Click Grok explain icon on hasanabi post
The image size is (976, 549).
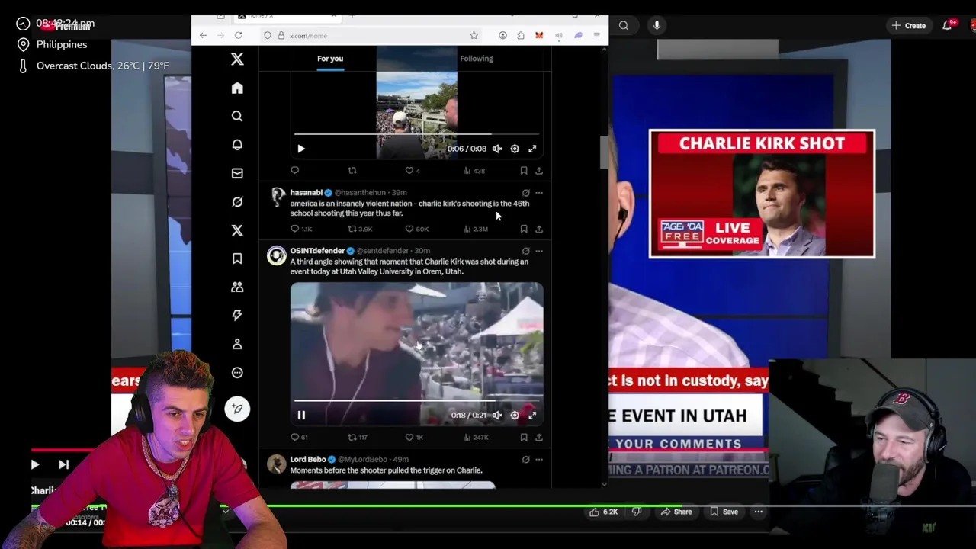[525, 193]
